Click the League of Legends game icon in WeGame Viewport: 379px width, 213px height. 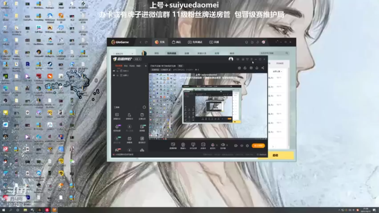144,53
